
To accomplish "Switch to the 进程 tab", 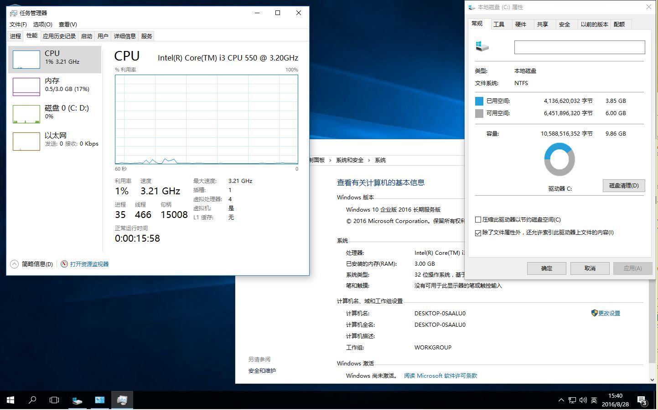I will [x=16, y=36].
